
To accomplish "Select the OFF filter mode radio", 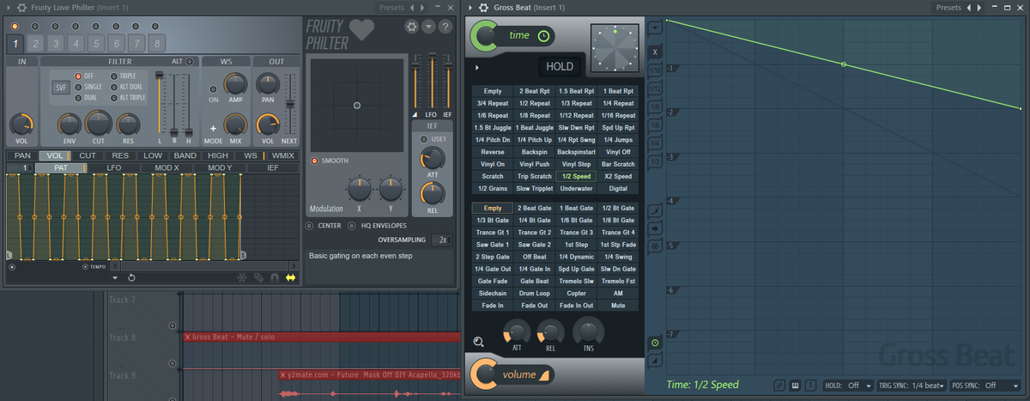I will click(79, 76).
